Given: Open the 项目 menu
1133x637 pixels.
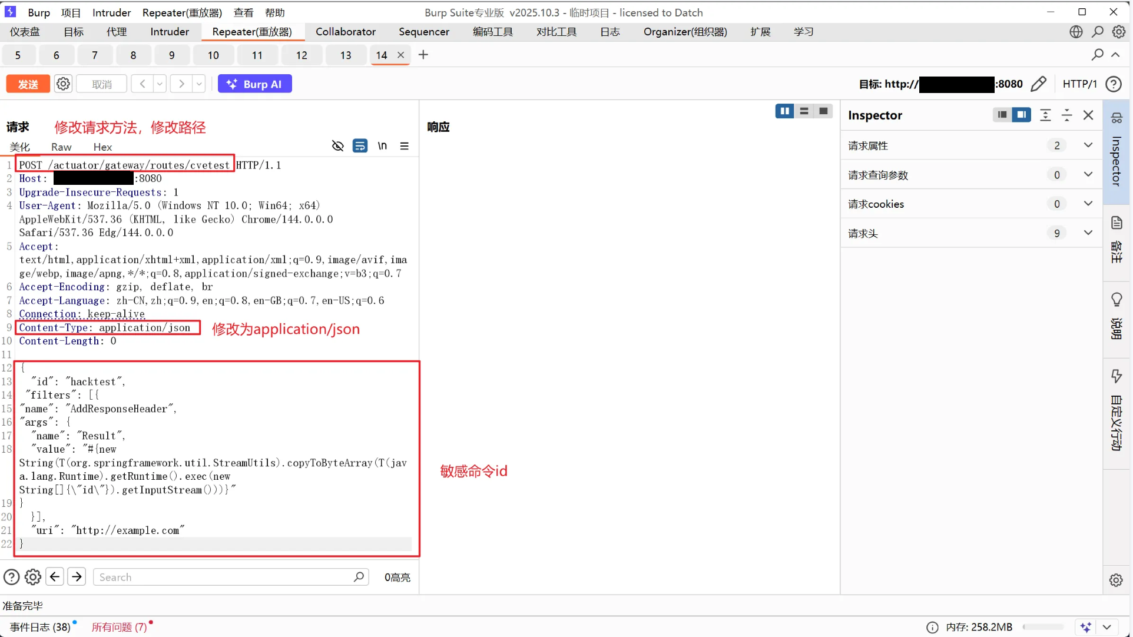Looking at the screenshot, I should 71,12.
